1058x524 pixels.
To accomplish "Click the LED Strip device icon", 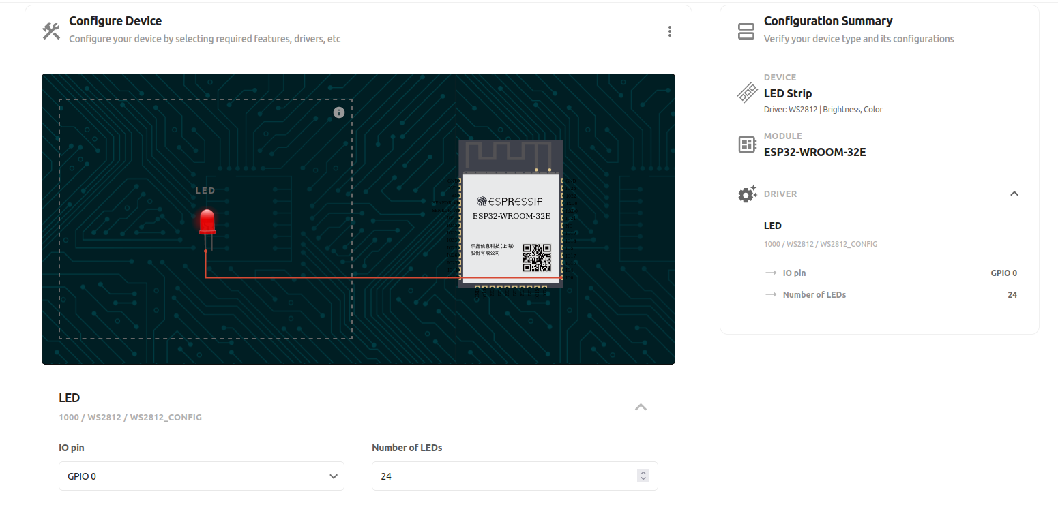I will click(748, 93).
